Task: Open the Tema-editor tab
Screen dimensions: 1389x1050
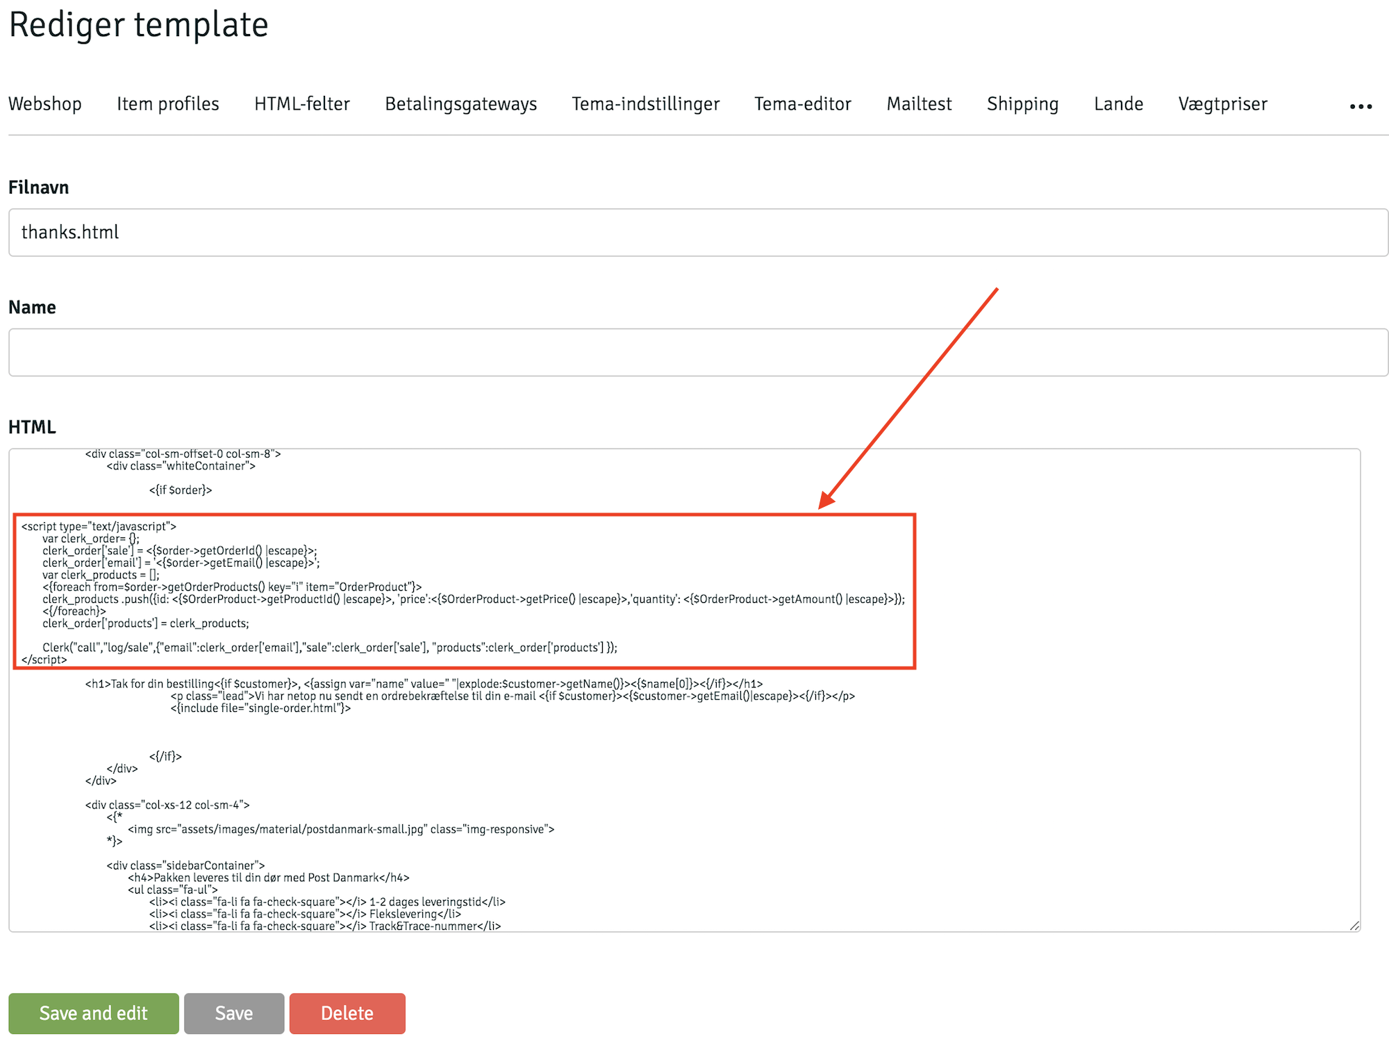Action: [802, 104]
